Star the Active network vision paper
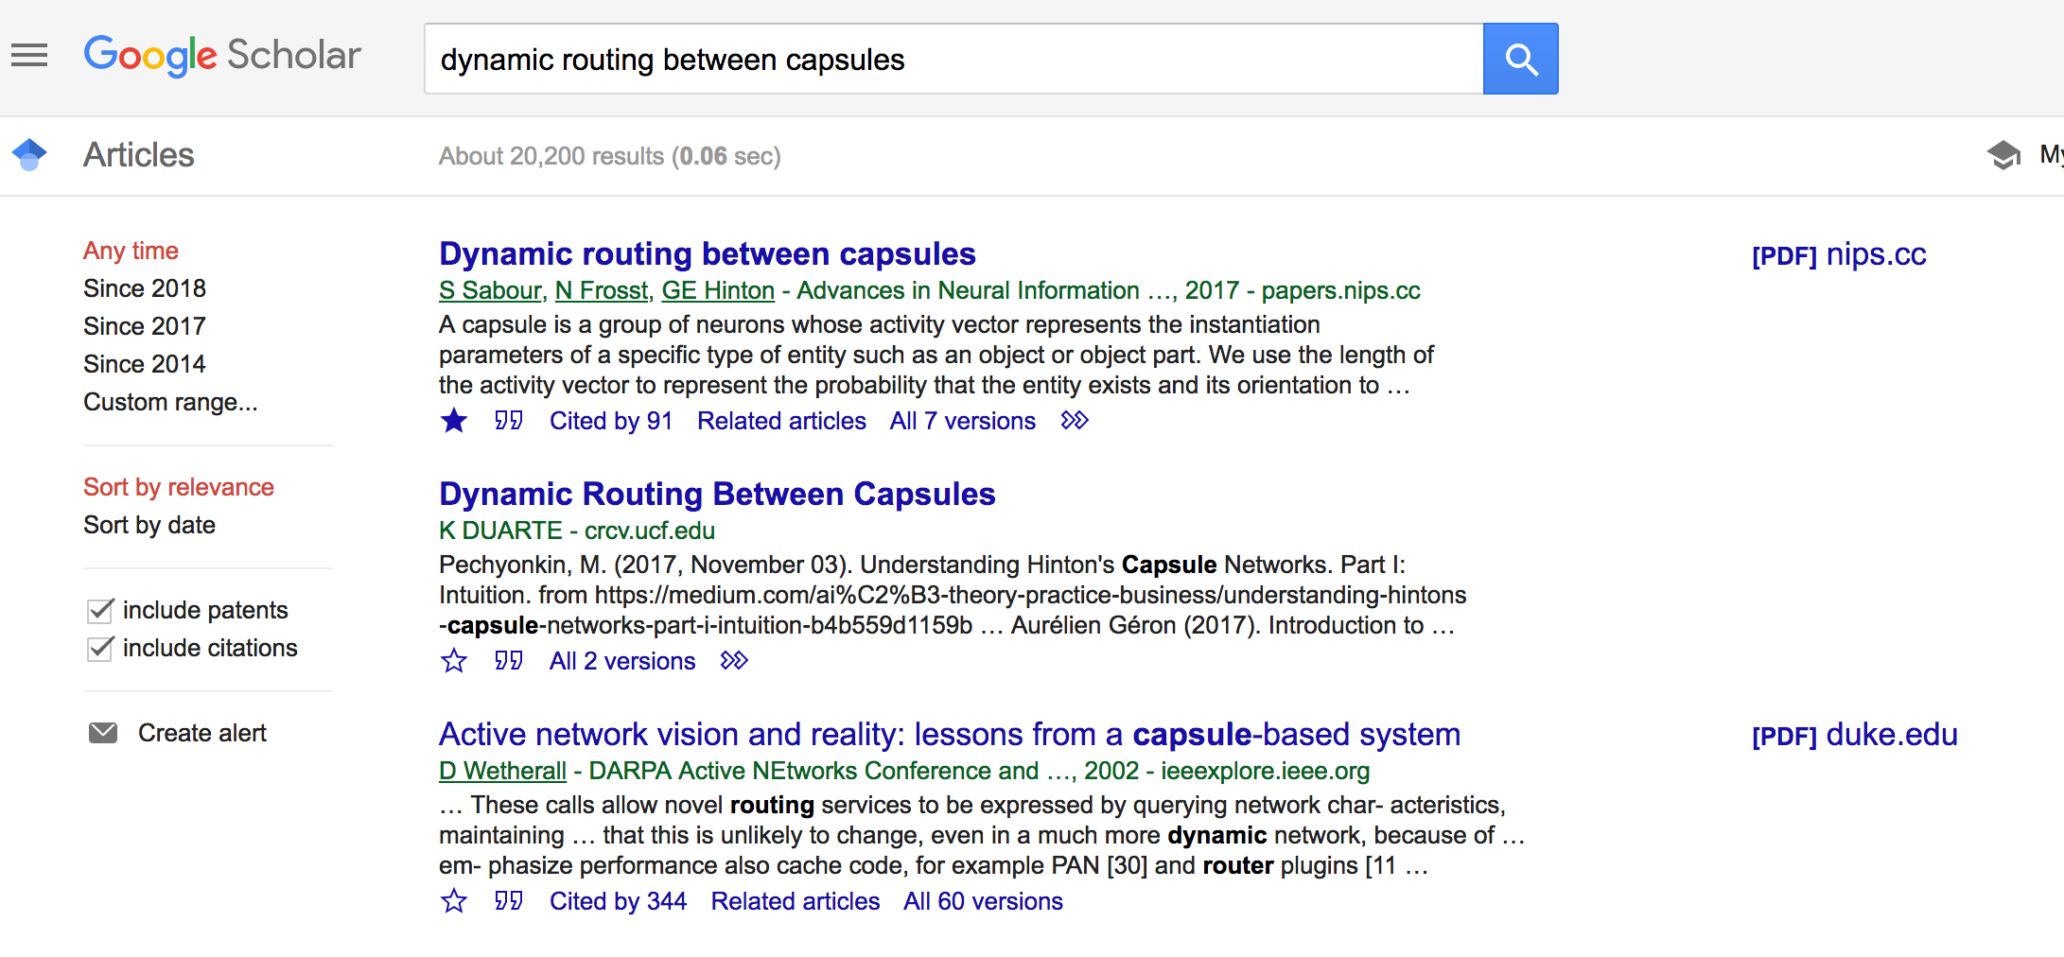Viewport: 2064px width, 957px height. pyautogui.click(x=454, y=901)
